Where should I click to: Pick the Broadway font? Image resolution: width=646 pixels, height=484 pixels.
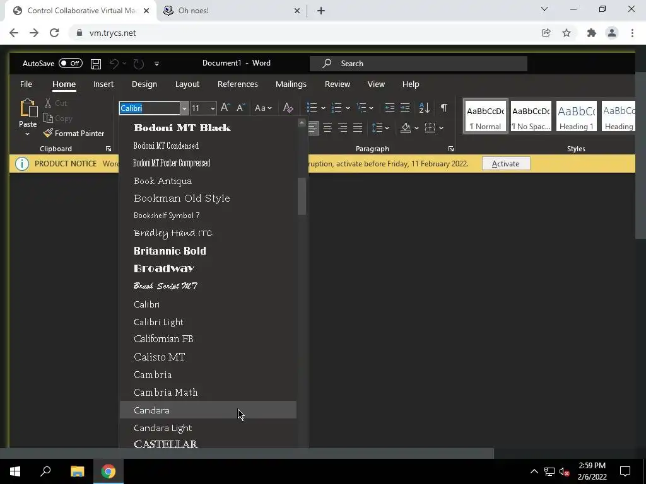point(208,268)
